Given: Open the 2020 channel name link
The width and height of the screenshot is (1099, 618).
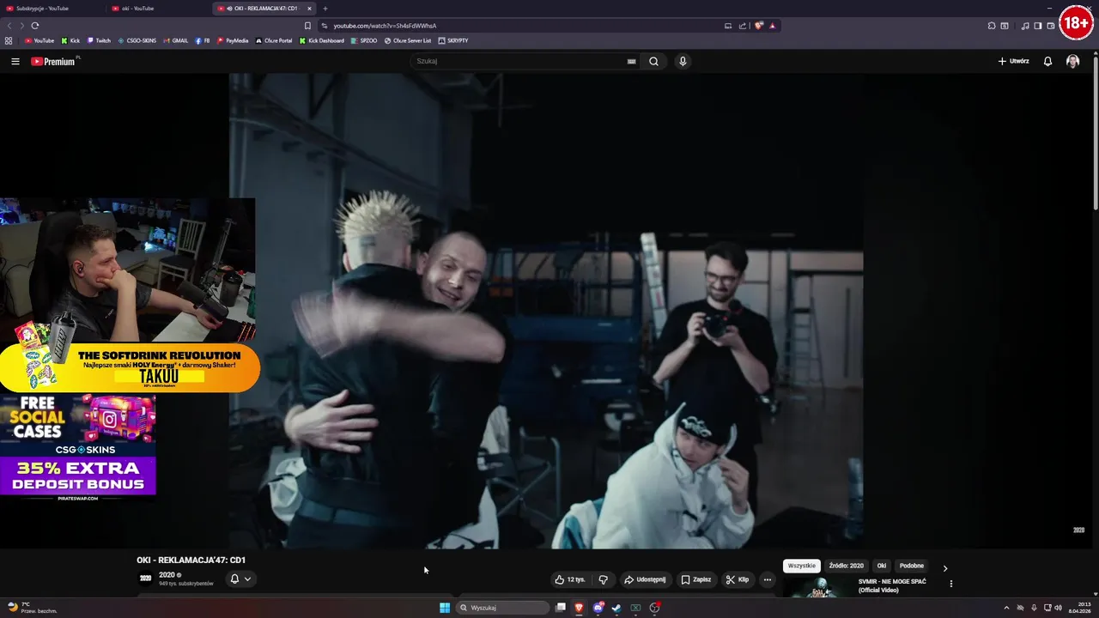Looking at the screenshot, I should (167, 575).
